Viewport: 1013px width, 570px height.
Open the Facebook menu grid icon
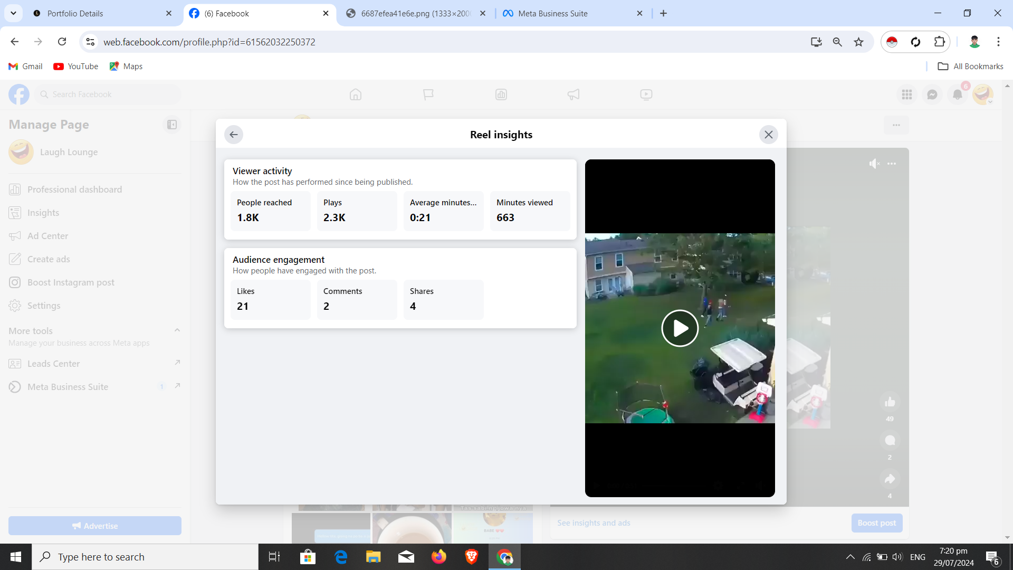pos(907,94)
